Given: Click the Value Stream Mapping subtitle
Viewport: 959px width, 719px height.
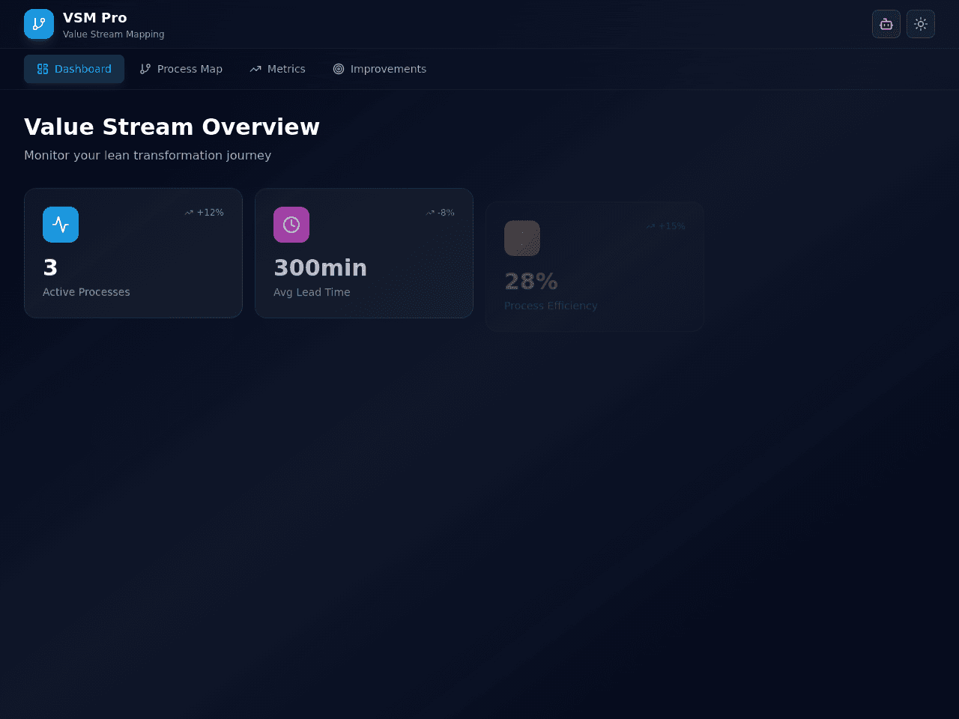Looking at the screenshot, I should click(x=114, y=34).
